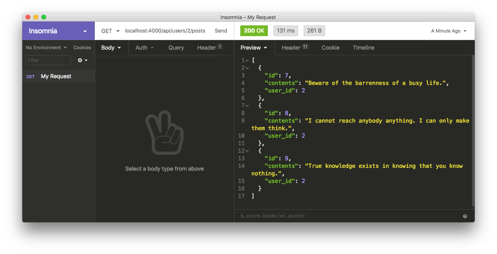Switch to the Query tab

point(176,48)
